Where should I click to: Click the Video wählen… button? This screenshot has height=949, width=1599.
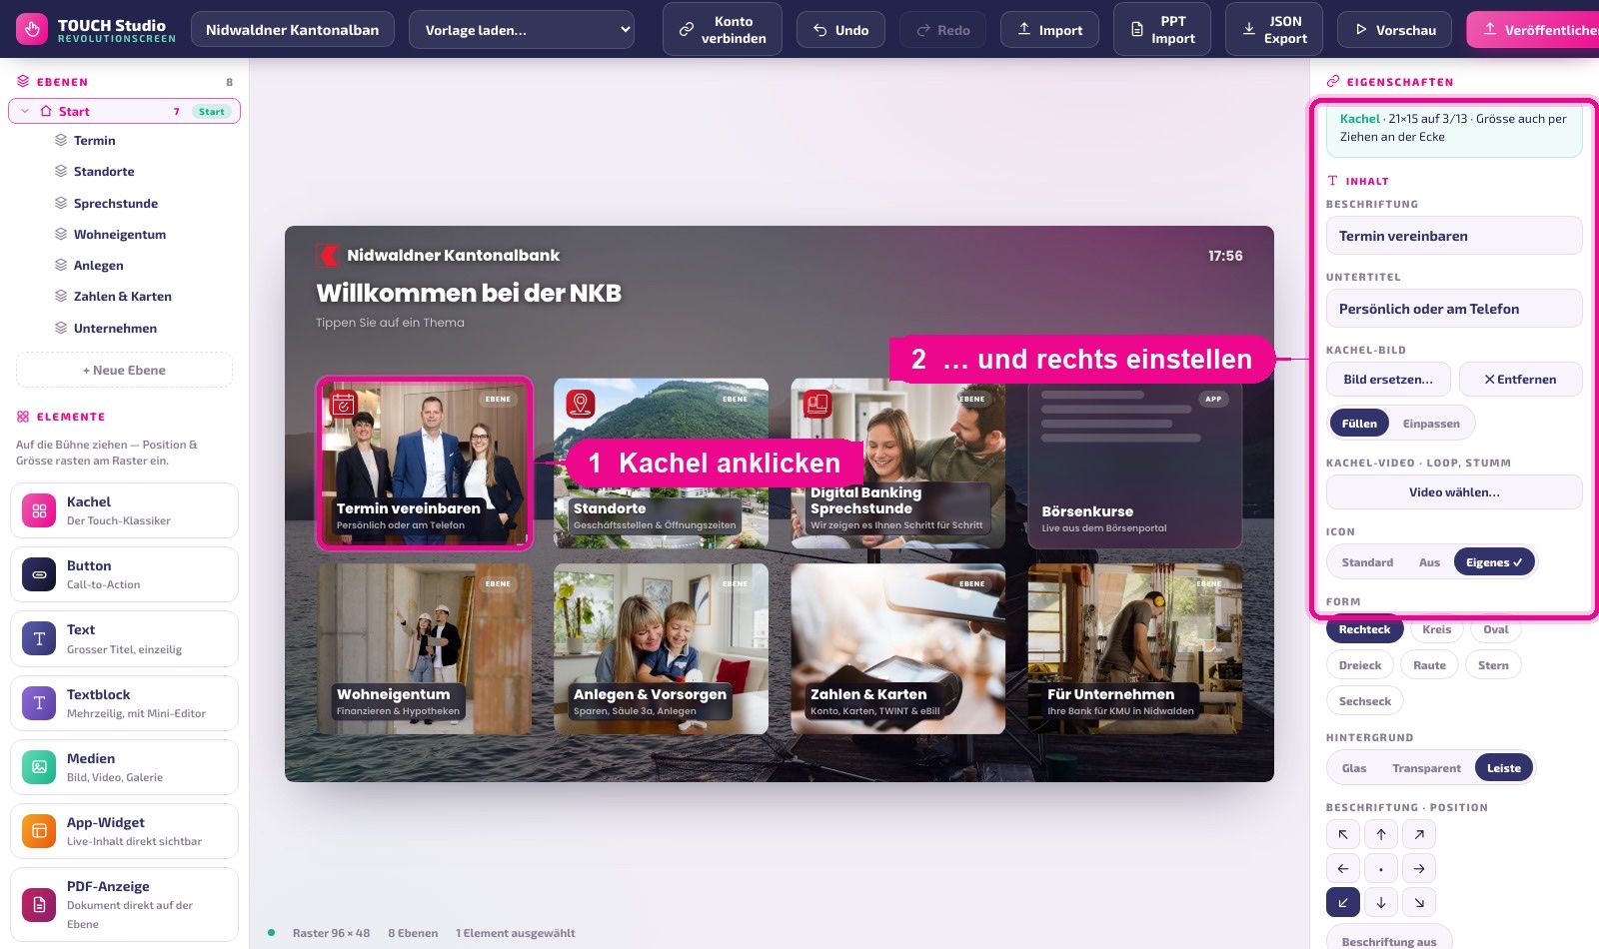(x=1454, y=492)
